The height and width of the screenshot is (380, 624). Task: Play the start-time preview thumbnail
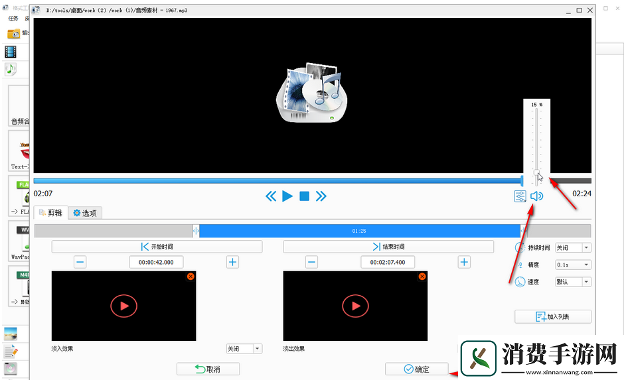123,306
